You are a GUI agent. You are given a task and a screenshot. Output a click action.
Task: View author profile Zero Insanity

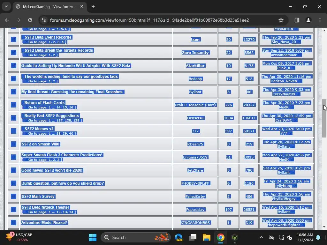[195, 53]
